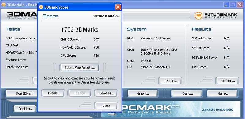This screenshot has width=245, height=119.
Task: Click Close button in Score dialog
Action: pos(106,106)
